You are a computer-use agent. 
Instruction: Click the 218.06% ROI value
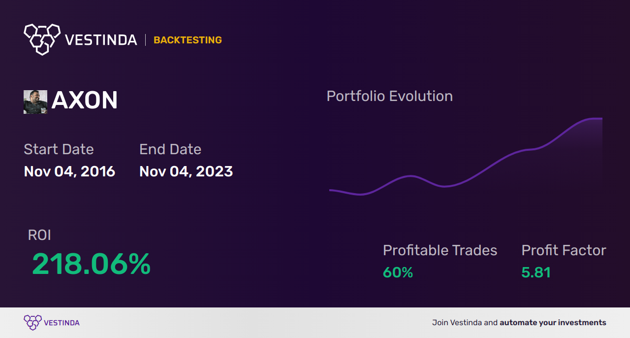[91, 264]
